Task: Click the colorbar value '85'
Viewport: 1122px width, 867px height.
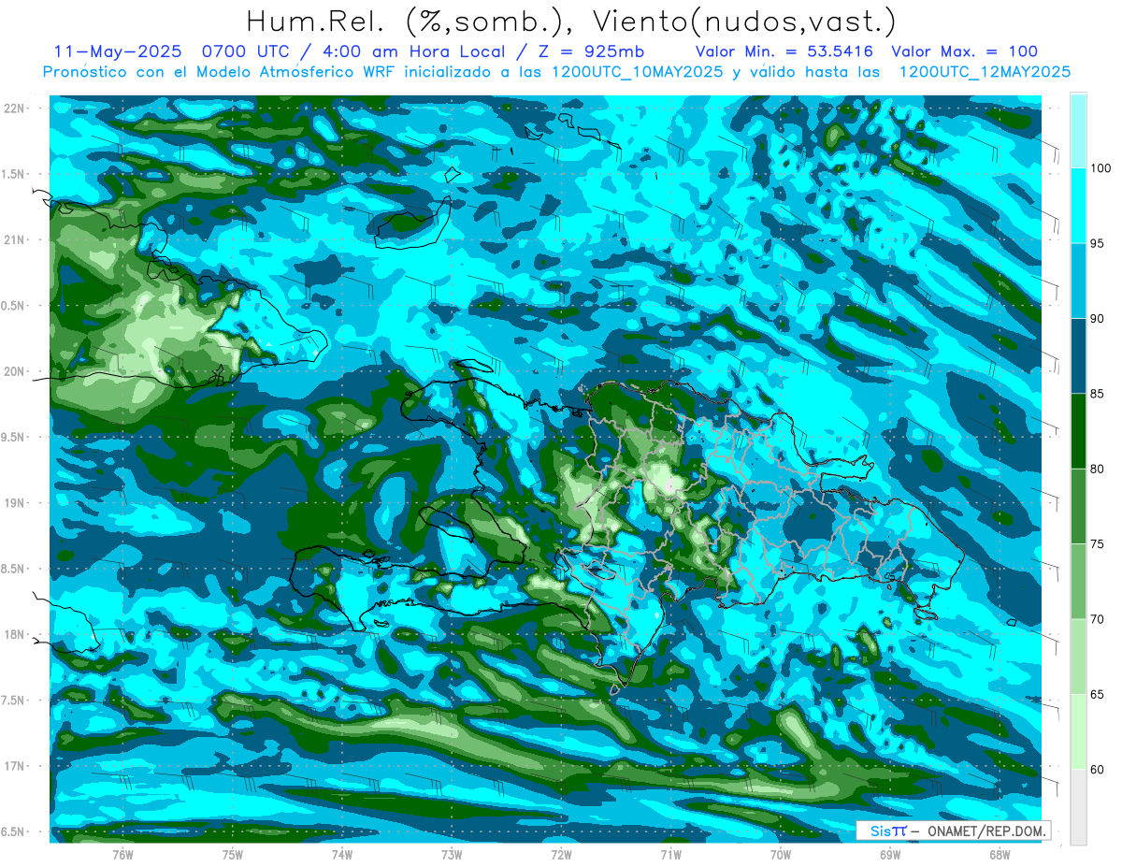Action: (1098, 394)
